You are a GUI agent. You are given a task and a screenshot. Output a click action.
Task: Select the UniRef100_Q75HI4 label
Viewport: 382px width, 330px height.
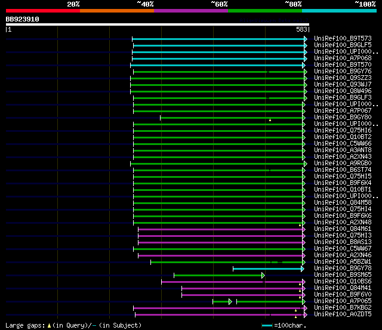(x=343, y=209)
